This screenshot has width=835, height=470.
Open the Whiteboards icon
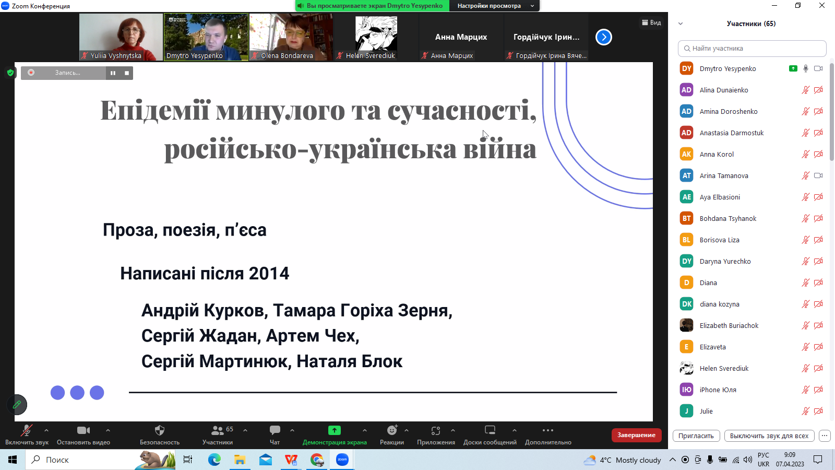(x=490, y=431)
